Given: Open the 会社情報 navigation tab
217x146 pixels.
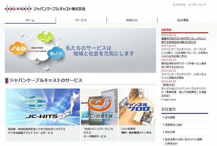Looking at the screenshot, I should pyautogui.click(x=183, y=20).
